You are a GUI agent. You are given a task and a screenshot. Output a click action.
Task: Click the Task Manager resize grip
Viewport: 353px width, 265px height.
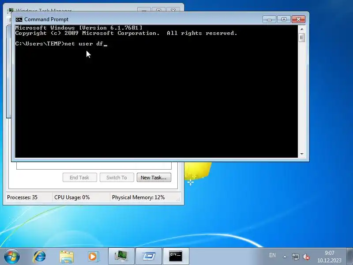(x=178, y=200)
